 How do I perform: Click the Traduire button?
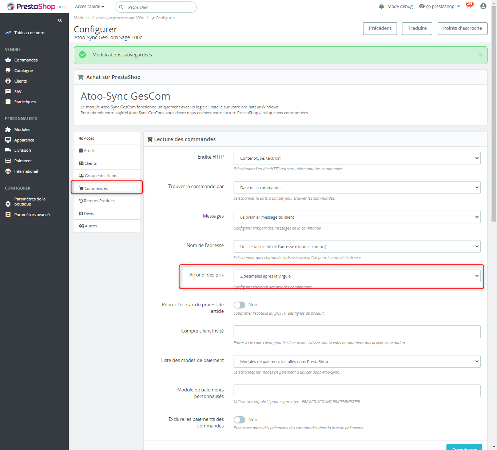point(417,28)
